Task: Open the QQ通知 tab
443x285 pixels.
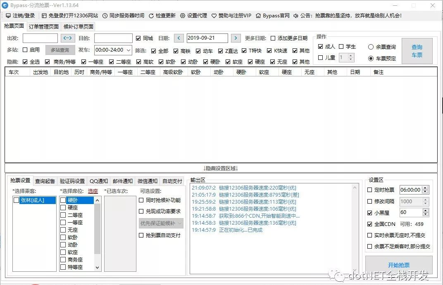Action: pos(99,181)
